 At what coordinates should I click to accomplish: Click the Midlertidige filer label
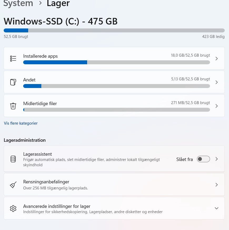click(x=40, y=104)
